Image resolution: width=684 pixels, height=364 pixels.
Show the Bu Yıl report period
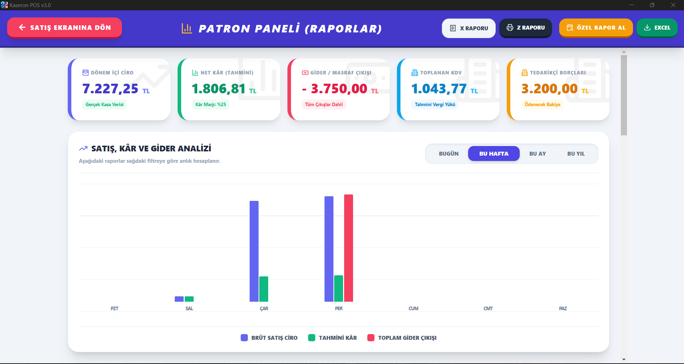click(576, 154)
